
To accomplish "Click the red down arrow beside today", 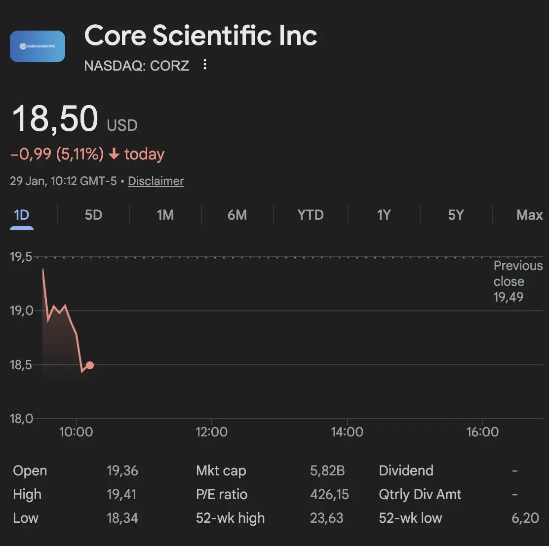I will click(114, 155).
